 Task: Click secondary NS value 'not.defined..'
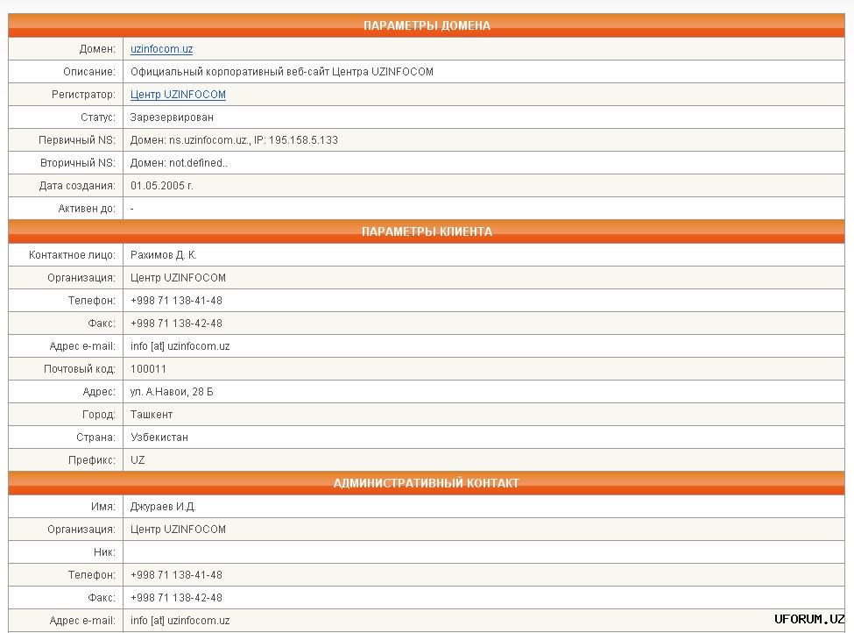coord(198,163)
